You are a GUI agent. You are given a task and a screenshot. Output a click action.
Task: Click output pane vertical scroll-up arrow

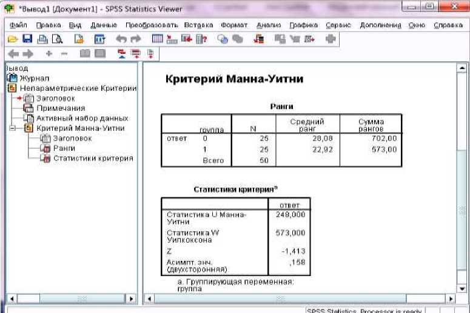[462, 68]
